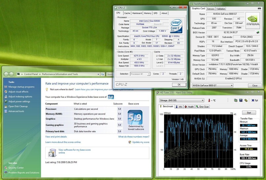
Task: Click the Problem Reports and Solutions icon
Action: tap(6, 172)
